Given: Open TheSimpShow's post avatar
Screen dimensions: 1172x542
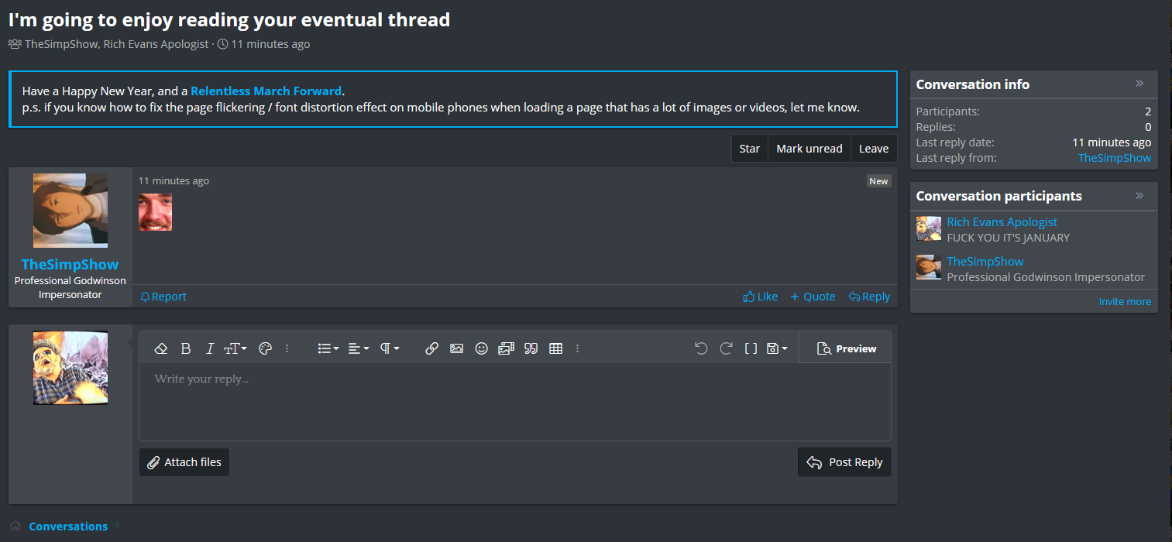Looking at the screenshot, I should pos(70,211).
